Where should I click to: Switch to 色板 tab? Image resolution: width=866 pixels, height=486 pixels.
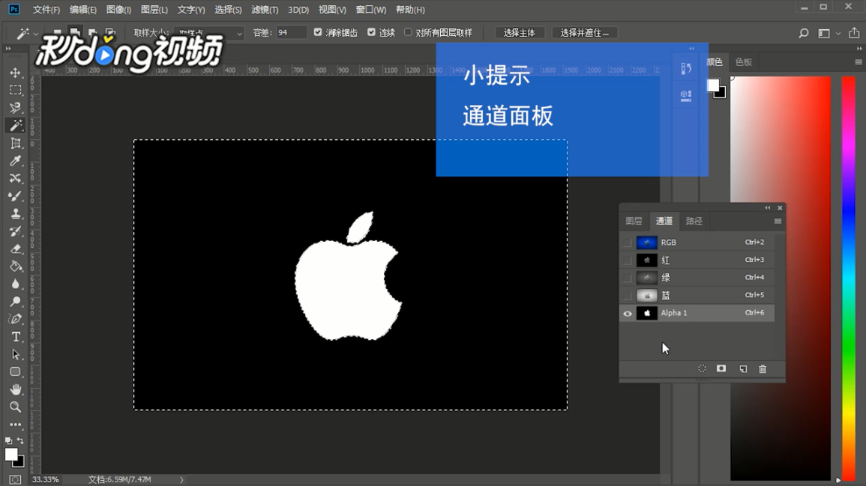(743, 62)
